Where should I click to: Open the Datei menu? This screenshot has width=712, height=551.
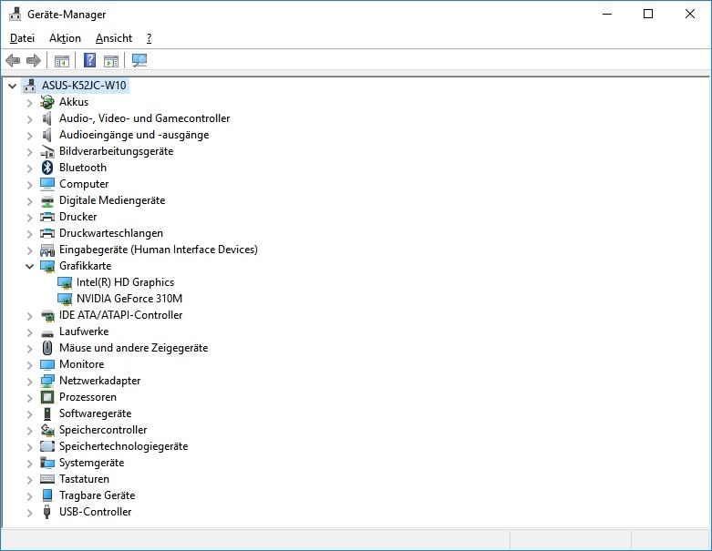22,38
